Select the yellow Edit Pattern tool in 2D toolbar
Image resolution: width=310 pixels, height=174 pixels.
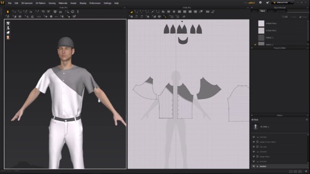tap(131, 12)
